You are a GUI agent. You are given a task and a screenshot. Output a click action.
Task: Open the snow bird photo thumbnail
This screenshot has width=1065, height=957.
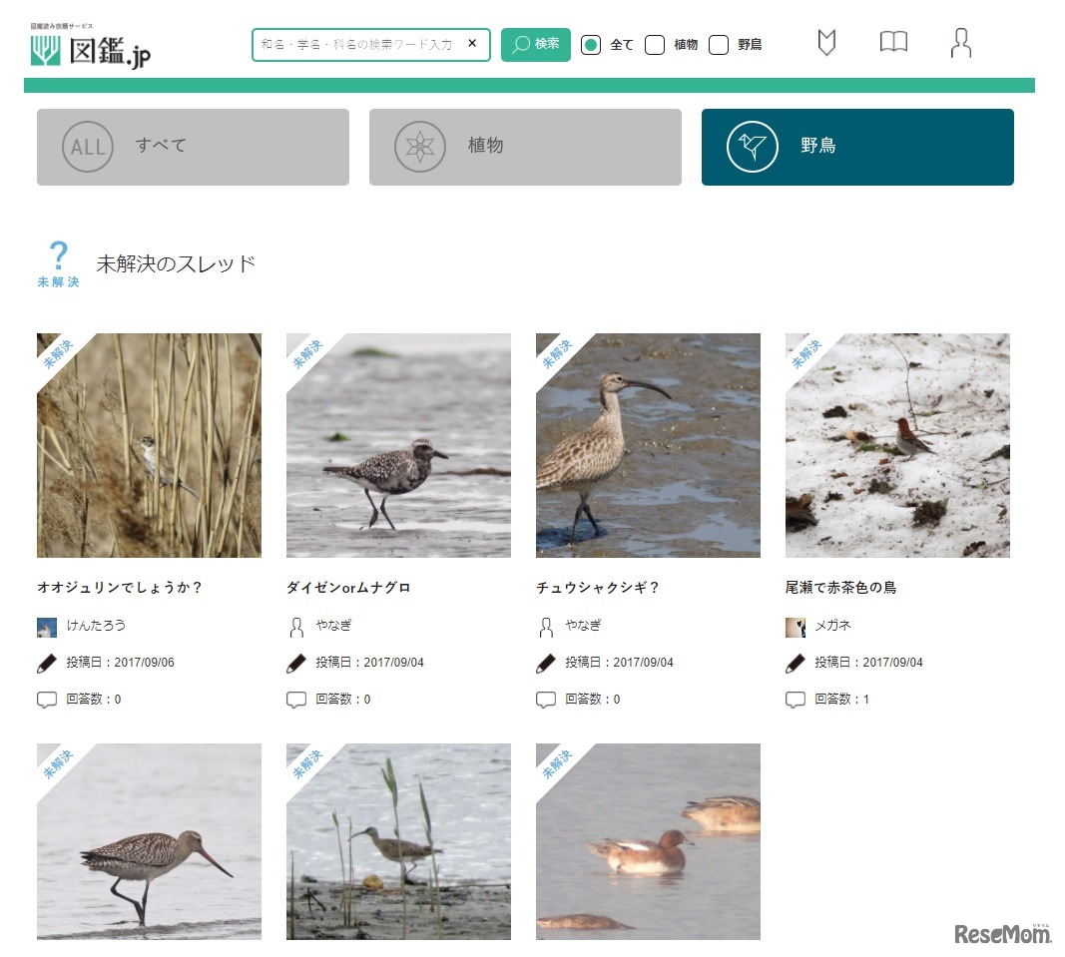point(897,445)
